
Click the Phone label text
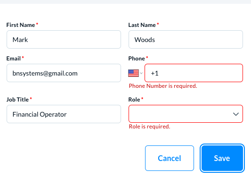coord(137,59)
